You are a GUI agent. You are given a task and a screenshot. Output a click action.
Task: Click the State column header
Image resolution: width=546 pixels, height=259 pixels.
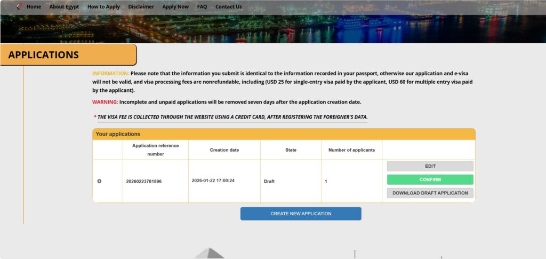(x=291, y=150)
